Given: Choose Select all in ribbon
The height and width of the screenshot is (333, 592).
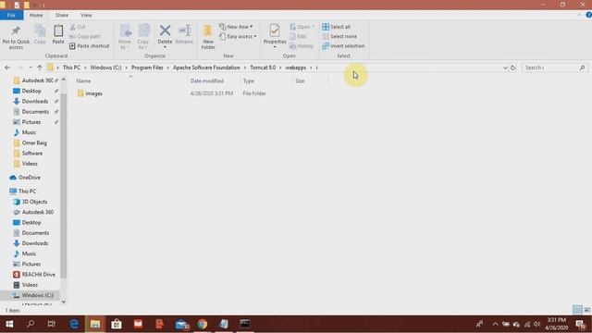Looking at the screenshot, I should point(337,27).
